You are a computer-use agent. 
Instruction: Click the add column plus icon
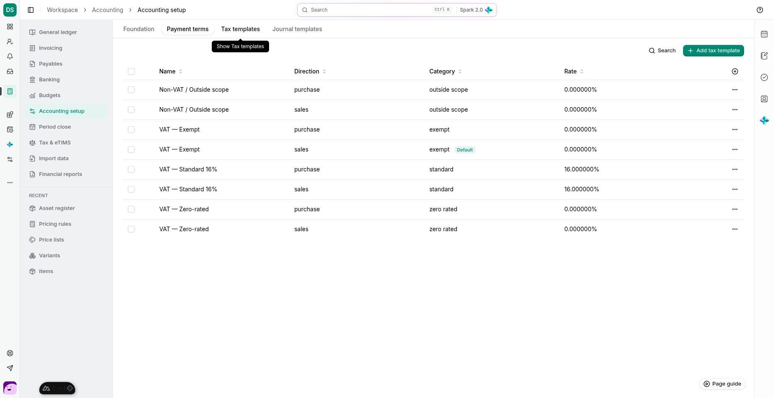coord(735,71)
